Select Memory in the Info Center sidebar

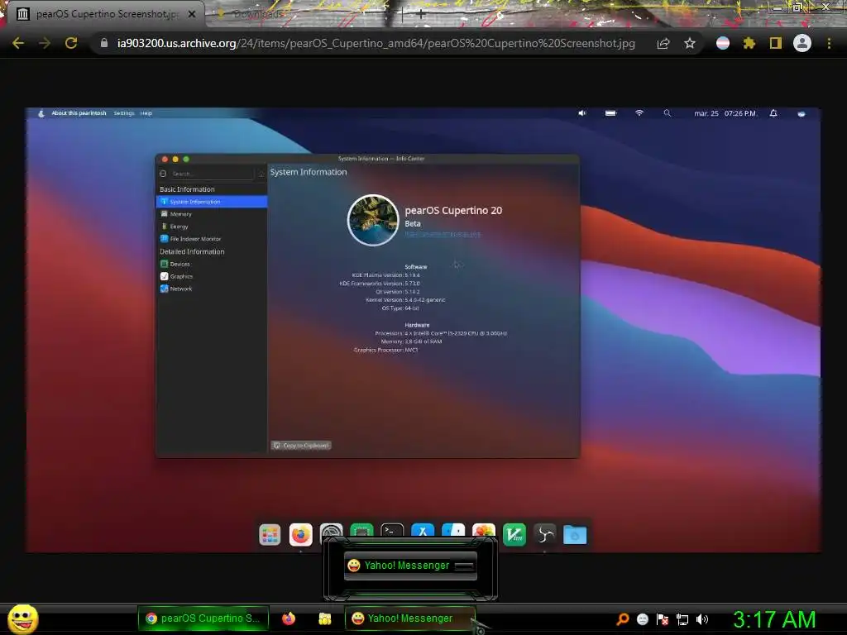click(x=212, y=214)
